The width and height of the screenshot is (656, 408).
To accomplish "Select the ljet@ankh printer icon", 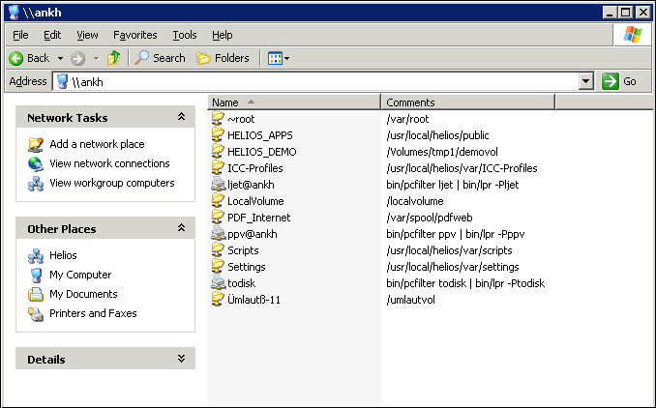I will 218,184.
